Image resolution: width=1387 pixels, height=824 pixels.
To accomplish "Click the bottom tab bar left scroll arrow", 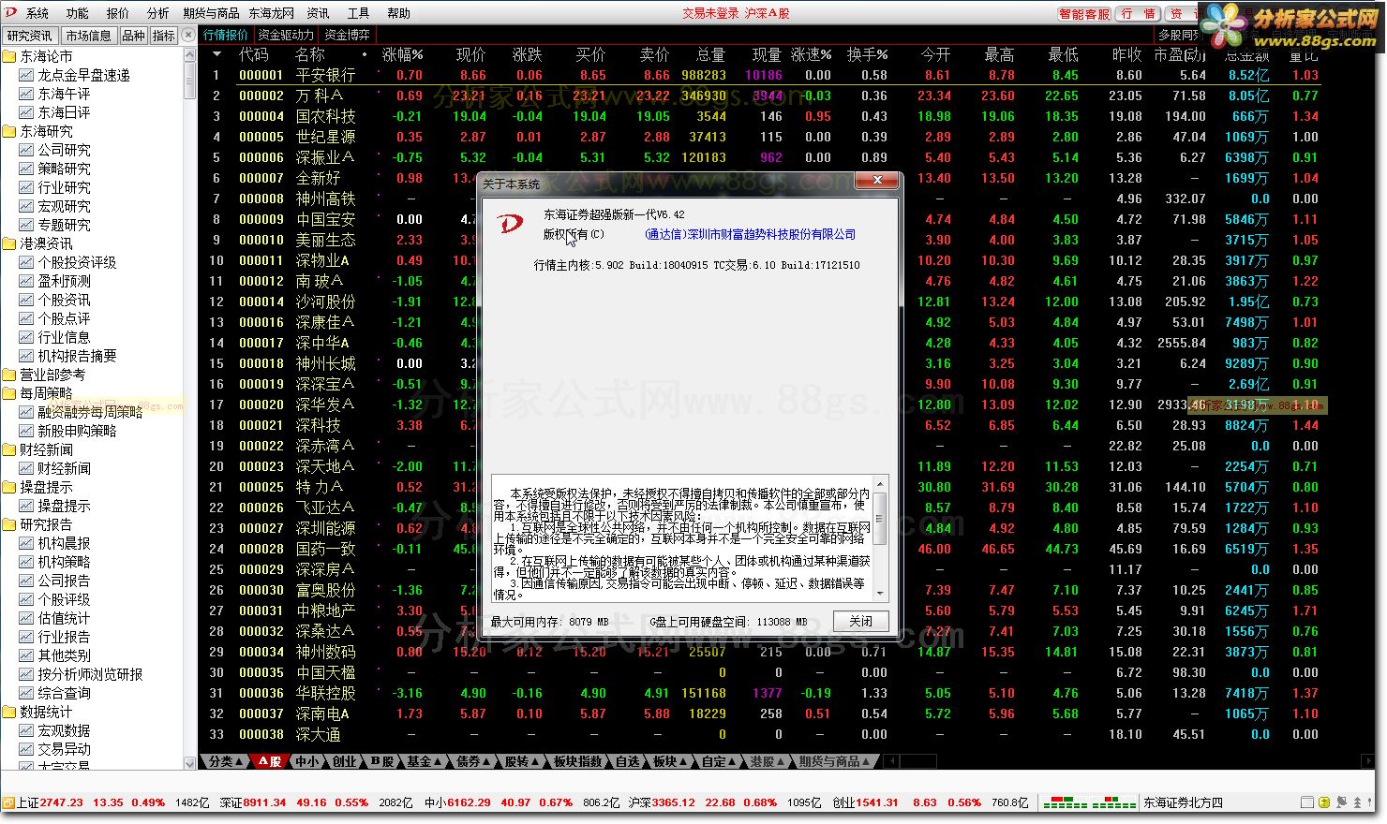I will click(x=891, y=761).
